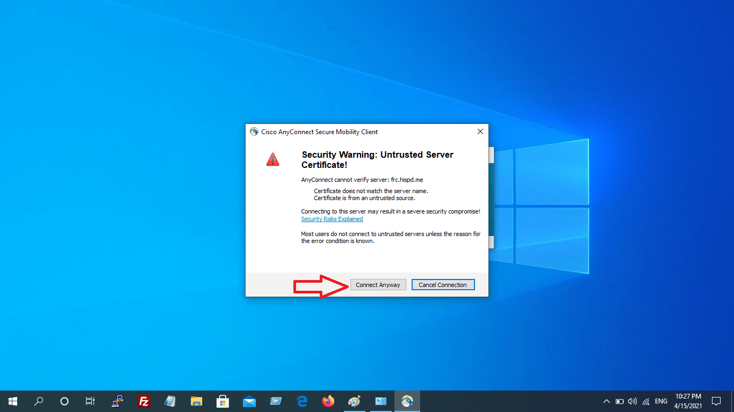Open the Mail app from taskbar
Viewport: 734px width, 412px height.
[249, 401]
